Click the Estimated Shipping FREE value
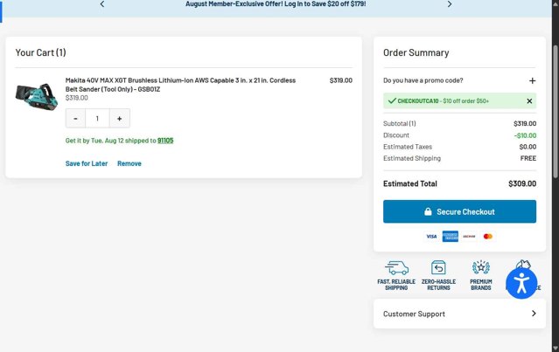Image resolution: width=559 pixels, height=352 pixels. 528,158
